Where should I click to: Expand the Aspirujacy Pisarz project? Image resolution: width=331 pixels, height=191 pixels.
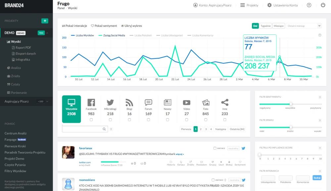coord(47,101)
